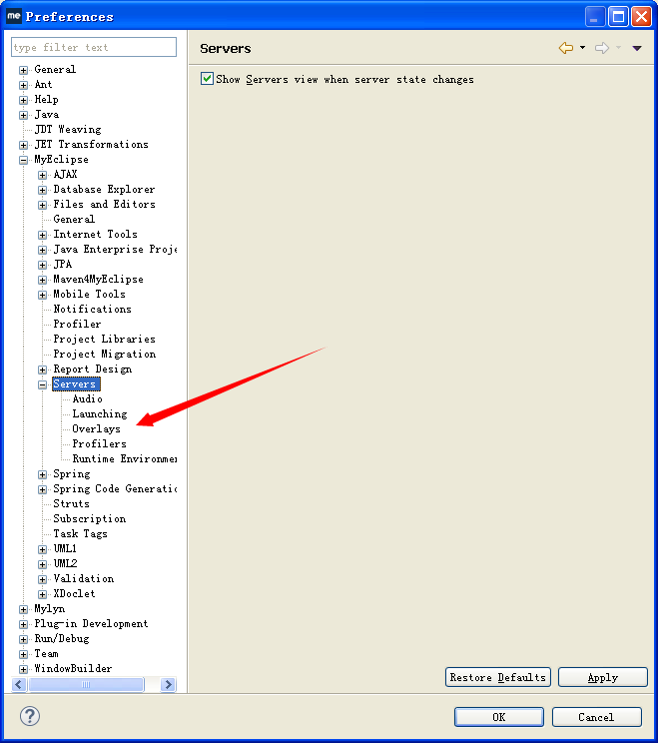The height and width of the screenshot is (743, 658).
Task: Collapse the Servers tree node
Action: click(43, 384)
